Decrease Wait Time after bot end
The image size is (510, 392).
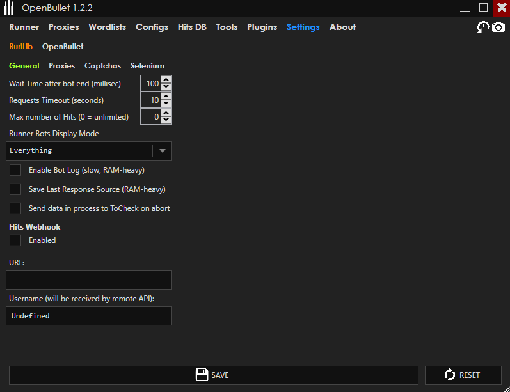pyautogui.click(x=166, y=87)
